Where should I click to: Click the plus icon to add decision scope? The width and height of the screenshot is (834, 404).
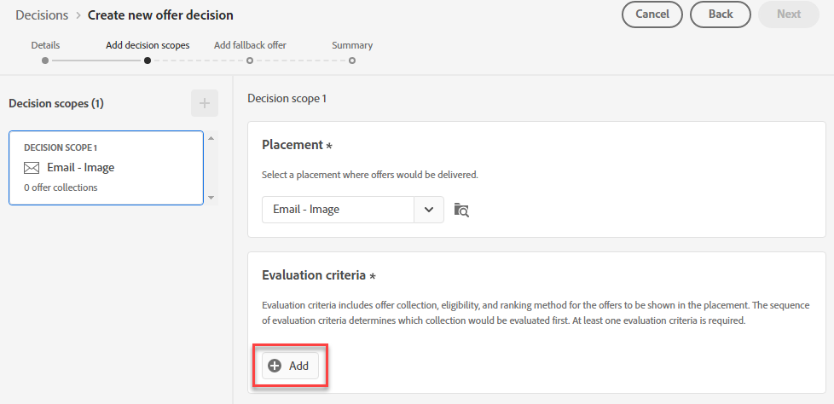point(205,103)
